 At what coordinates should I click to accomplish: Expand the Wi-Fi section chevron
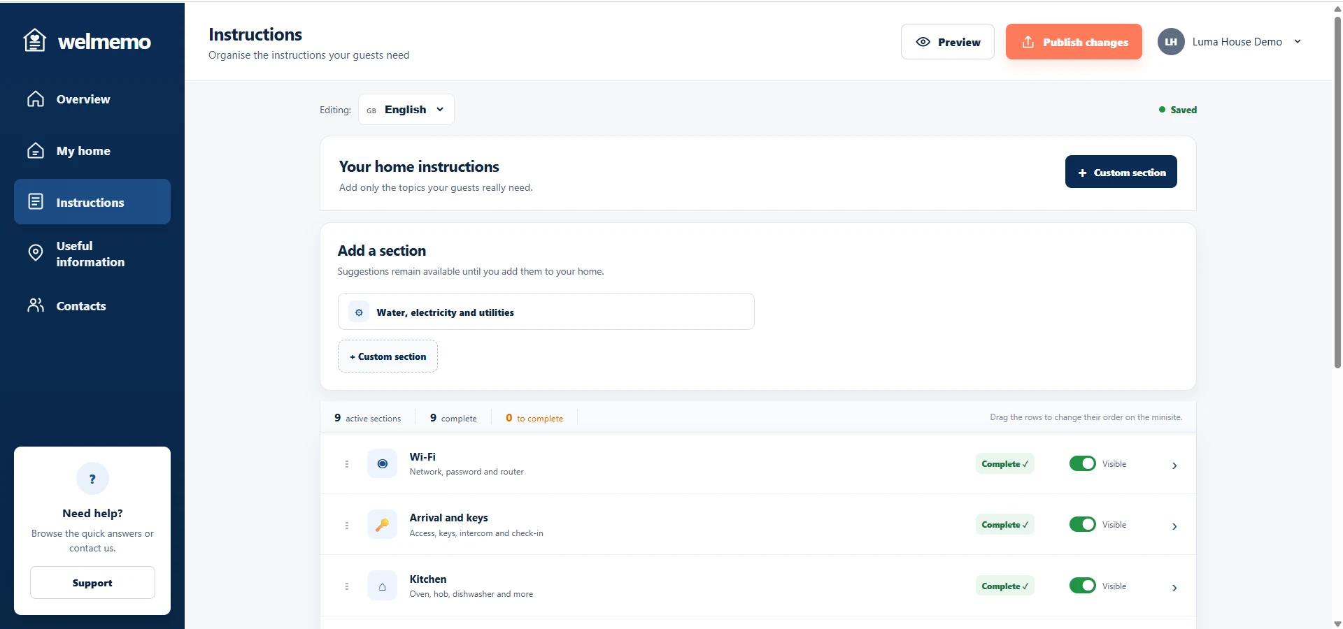coord(1174,465)
